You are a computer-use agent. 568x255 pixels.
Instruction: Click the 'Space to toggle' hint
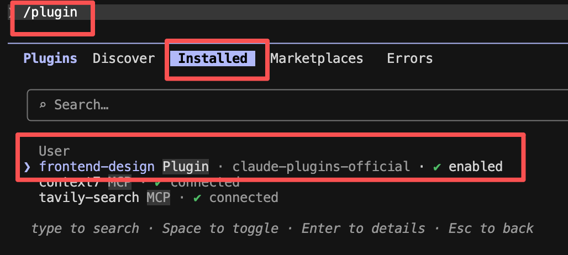(220, 229)
